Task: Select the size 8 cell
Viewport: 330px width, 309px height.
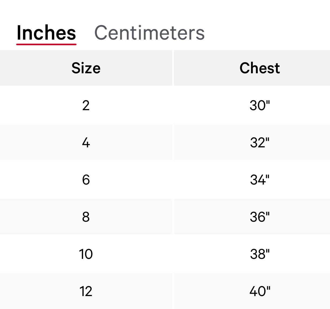Action: 86,217
